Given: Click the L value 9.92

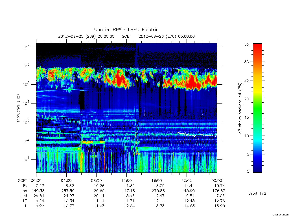Looking at the screenshot, I should 40,206.
